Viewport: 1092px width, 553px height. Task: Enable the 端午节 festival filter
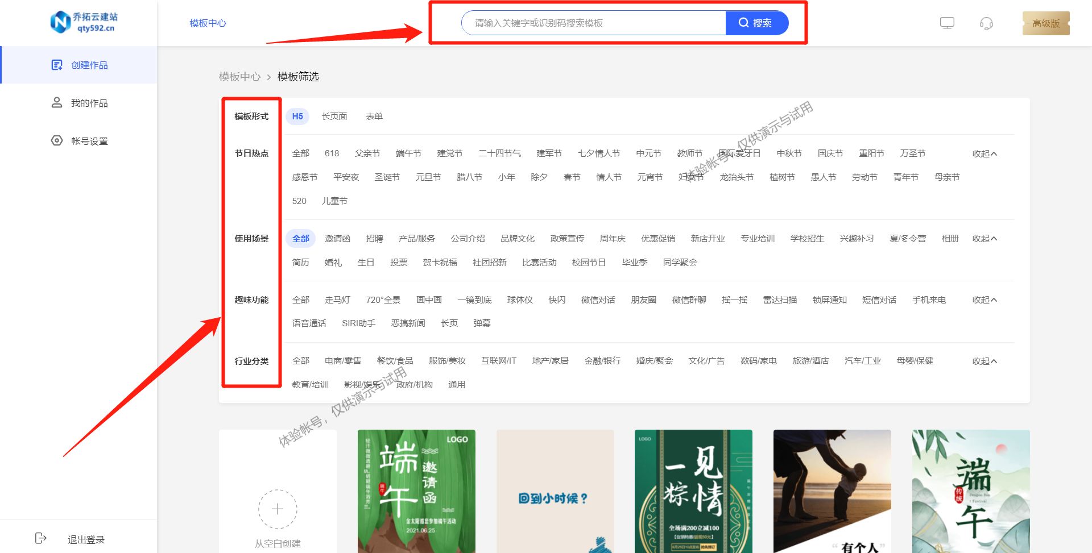408,153
